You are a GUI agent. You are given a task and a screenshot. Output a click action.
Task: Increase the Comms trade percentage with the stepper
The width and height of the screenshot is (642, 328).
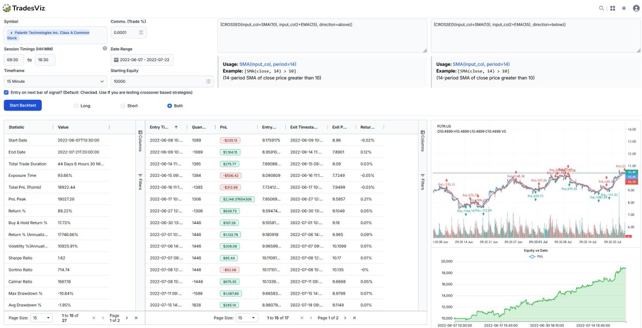[x=140, y=30]
